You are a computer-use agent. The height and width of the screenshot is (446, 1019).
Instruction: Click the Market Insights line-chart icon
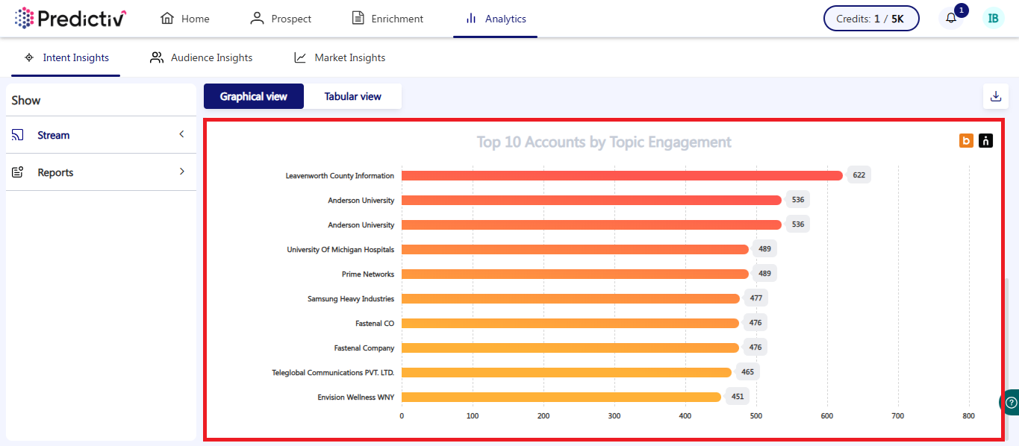point(300,57)
